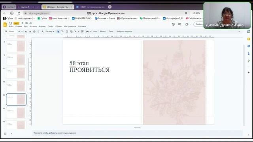Add side panel add-ons plus icon
Viewport: 253px width, 142px height.
249,73
